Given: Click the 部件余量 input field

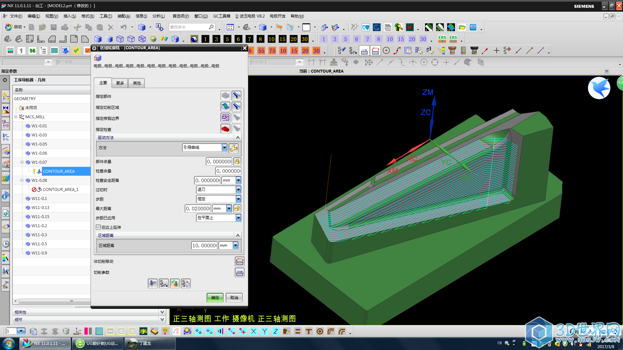Looking at the screenshot, I should pyautogui.click(x=219, y=161).
